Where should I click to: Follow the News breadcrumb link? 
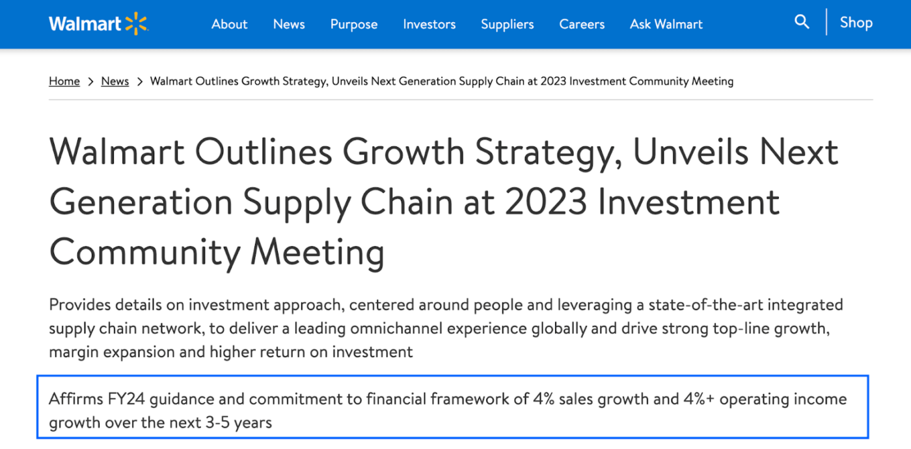coord(115,81)
